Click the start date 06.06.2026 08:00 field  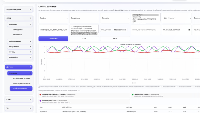tap(177, 30)
